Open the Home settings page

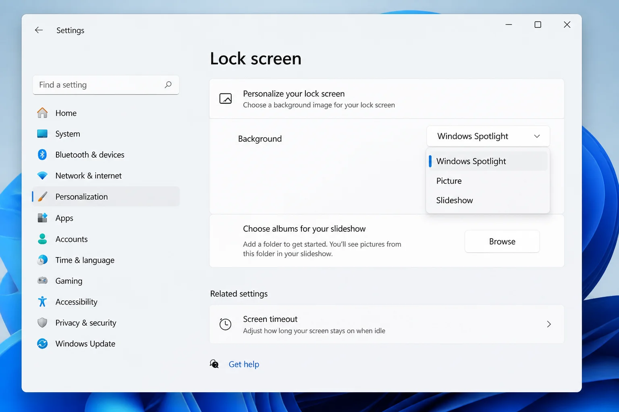(x=106, y=113)
